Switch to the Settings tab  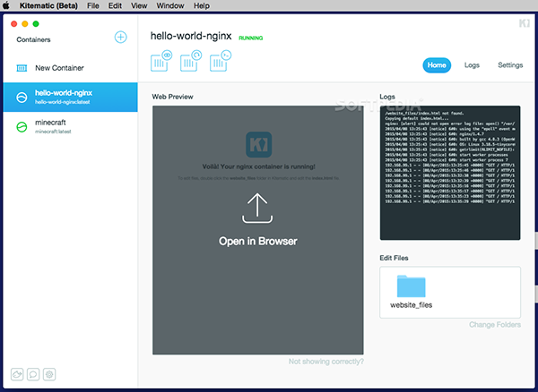[x=510, y=65]
